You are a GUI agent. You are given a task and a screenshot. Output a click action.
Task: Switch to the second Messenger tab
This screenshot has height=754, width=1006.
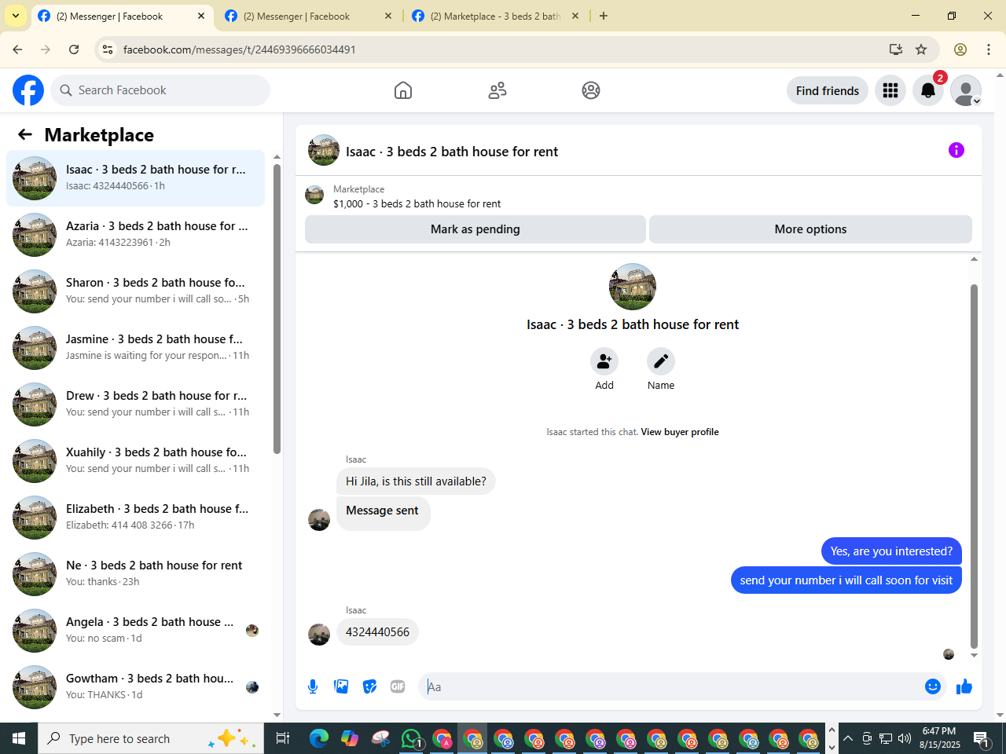click(307, 16)
